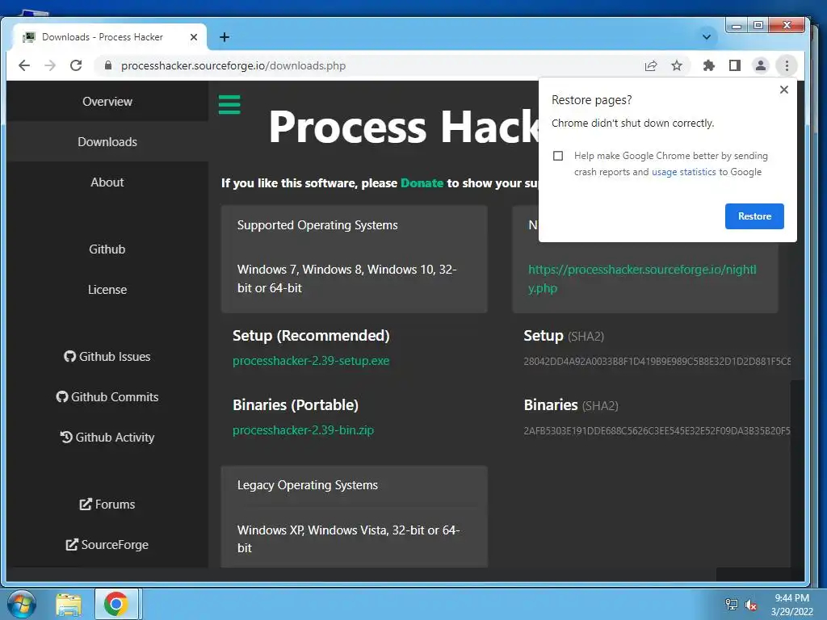
Task: Open the SourceForge external link
Action: 107,545
